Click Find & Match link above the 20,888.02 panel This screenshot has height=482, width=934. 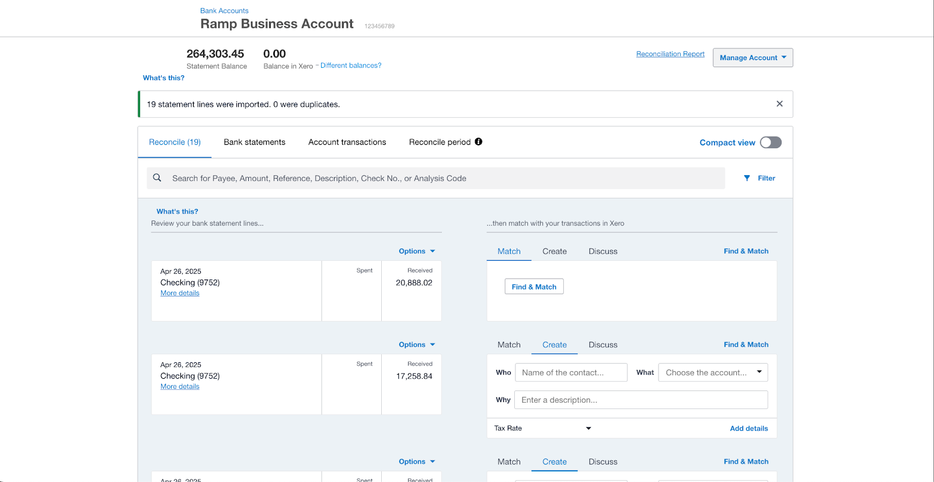[746, 251]
